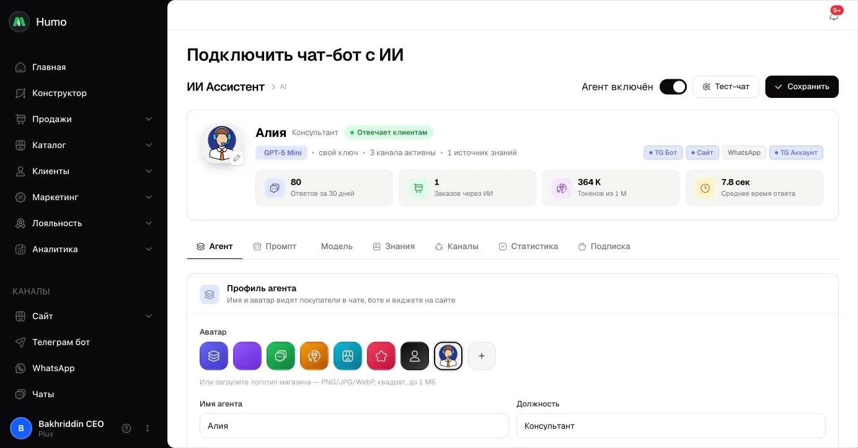Select the teal storefront avatar icon
The image size is (858, 448).
pos(348,356)
